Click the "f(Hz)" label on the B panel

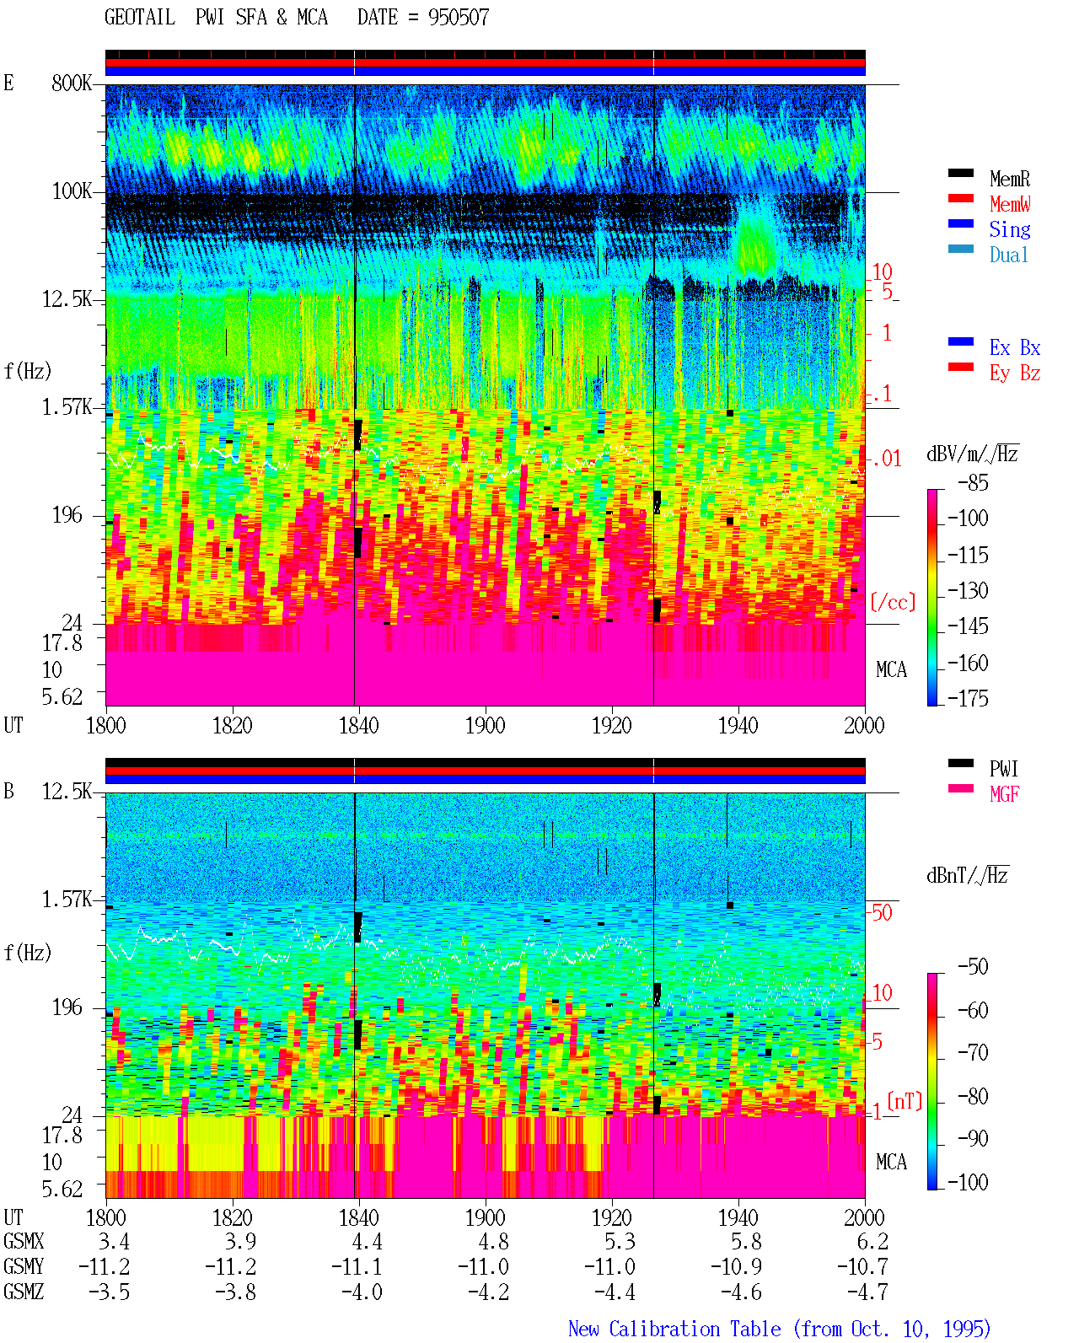coord(28,953)
